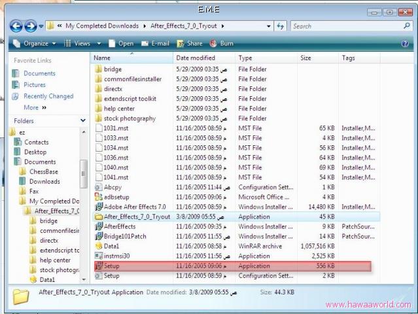Screen dimensions: 418x314
Task: Open the Recently Changed favorite link
Action: click(48, 96)
